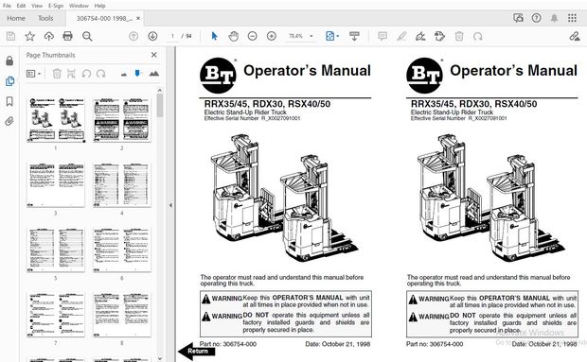Screen dimensions: 587x362
Task: Select the highlight text pen tool
Action: [401, 36]
